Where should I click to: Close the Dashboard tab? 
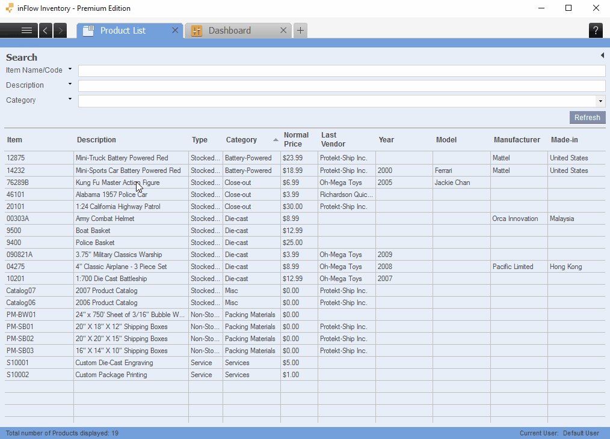click(x=283, y=30)
